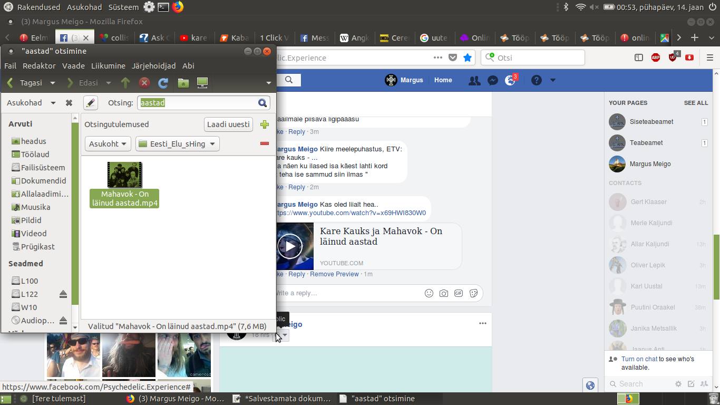Open Siseteabeamet page
This screenshot has height=405, width=720.
(651, 122)
